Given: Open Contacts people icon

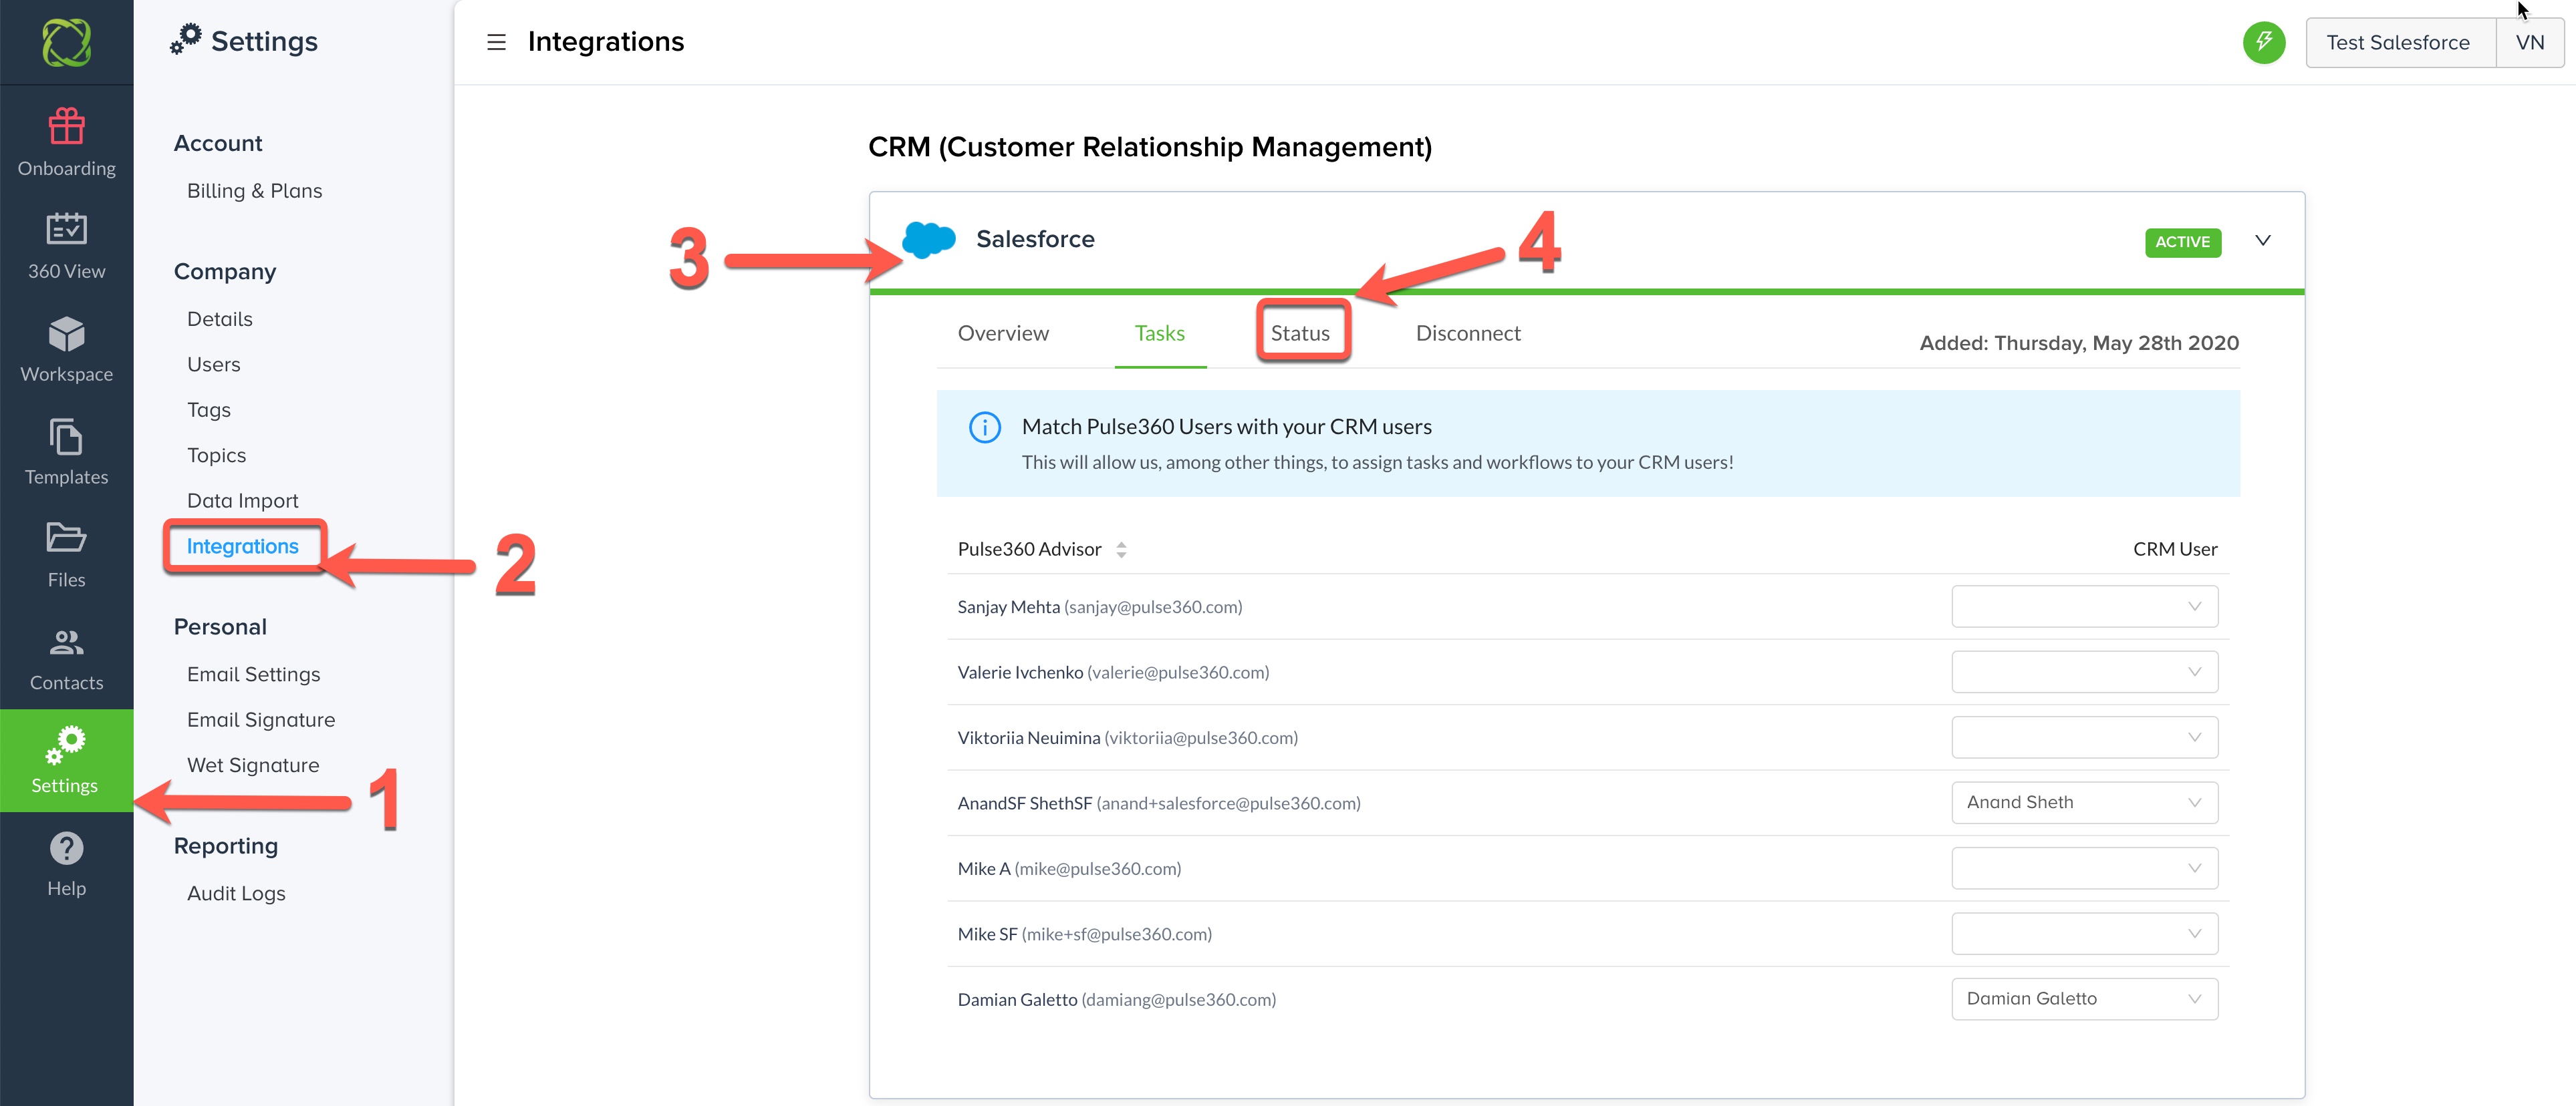Looking at the screenshot, I should 66,642.
